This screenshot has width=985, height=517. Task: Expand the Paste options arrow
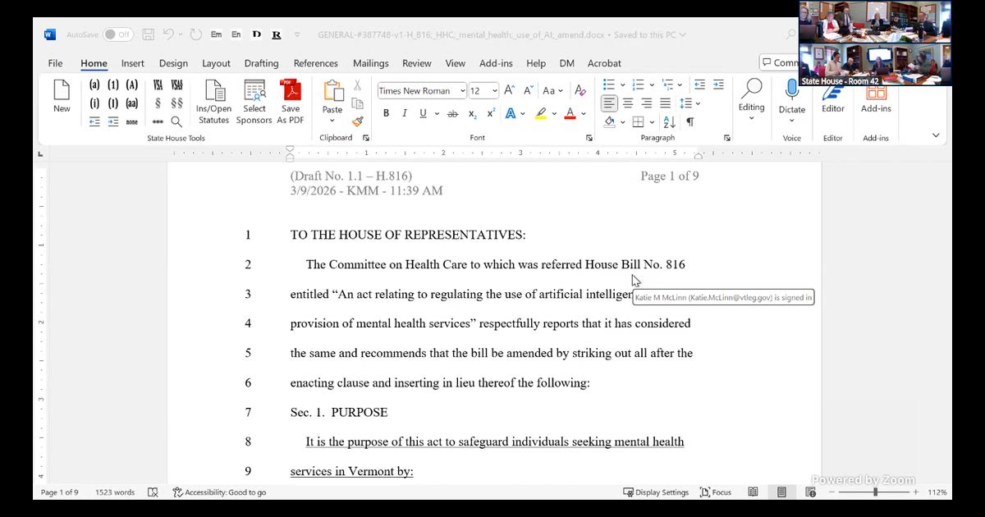(x=332, y=121)
